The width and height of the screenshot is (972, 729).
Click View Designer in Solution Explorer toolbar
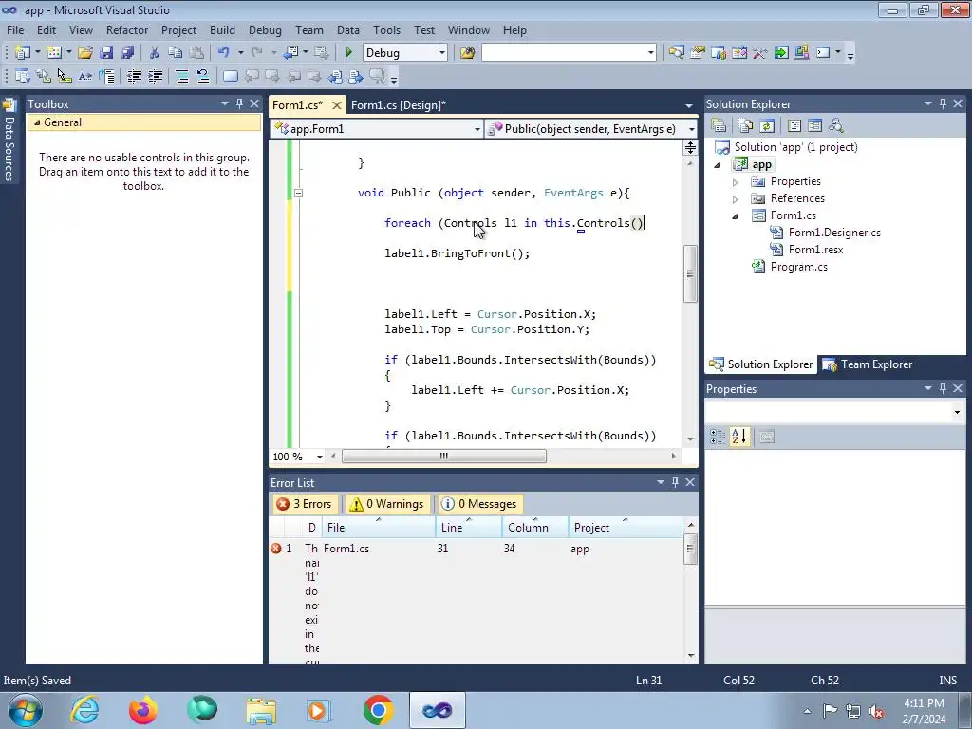(x=815, y=126)
